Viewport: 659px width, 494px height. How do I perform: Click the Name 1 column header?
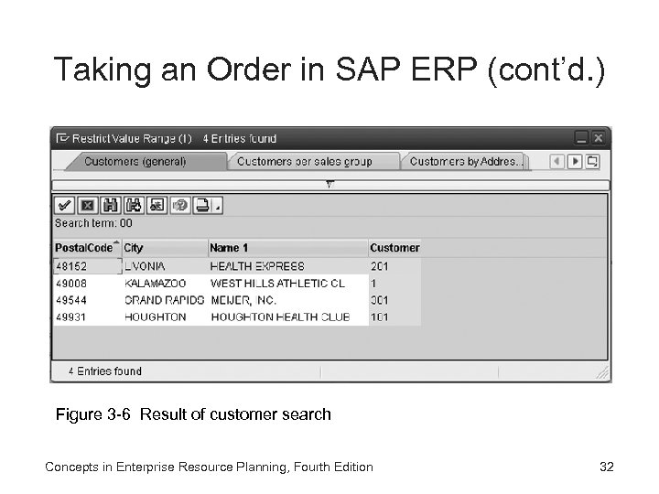coord(229,248)
